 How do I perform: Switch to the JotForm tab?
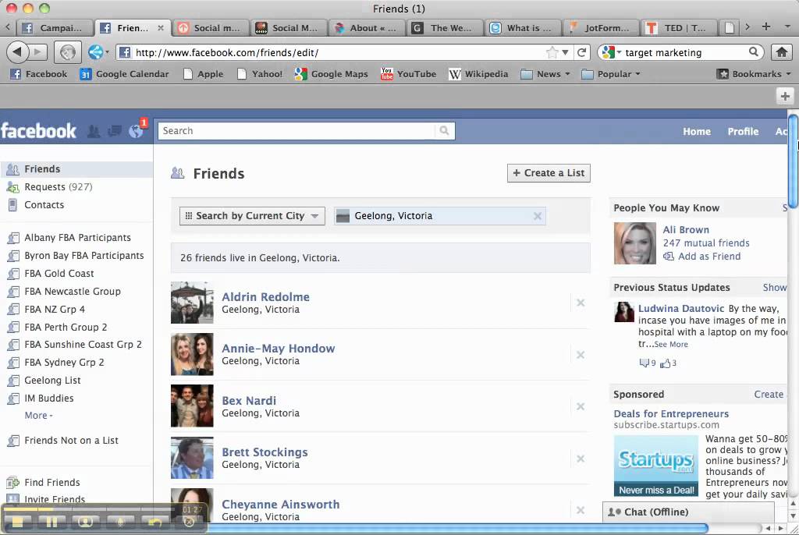tap(602, 28)
